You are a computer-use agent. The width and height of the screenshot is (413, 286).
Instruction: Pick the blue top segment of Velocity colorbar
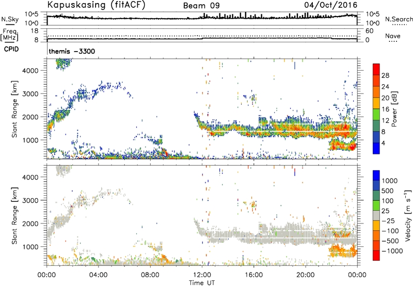[x=376, y=176]
